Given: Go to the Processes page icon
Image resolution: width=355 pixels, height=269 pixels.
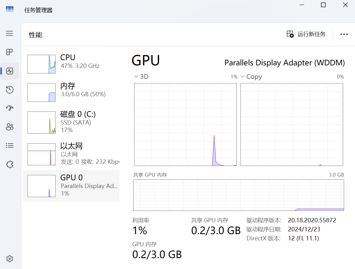Looking at the screenshot, I should (9, 52).
